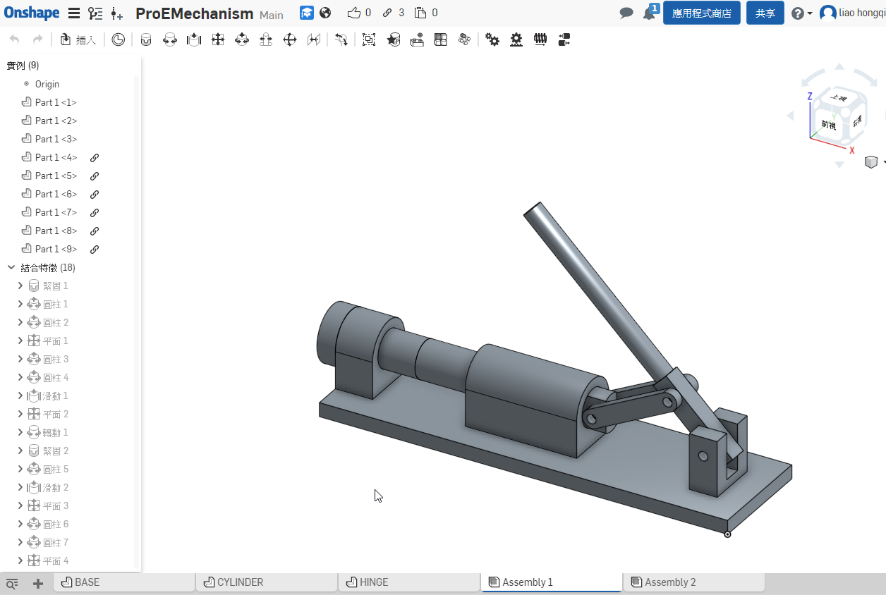
Task: Select the Slider mate tool
Action: click(194, 40)
